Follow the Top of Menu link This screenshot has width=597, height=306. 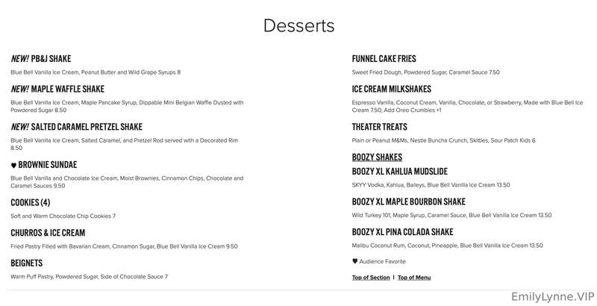click(x=414, y=278)
